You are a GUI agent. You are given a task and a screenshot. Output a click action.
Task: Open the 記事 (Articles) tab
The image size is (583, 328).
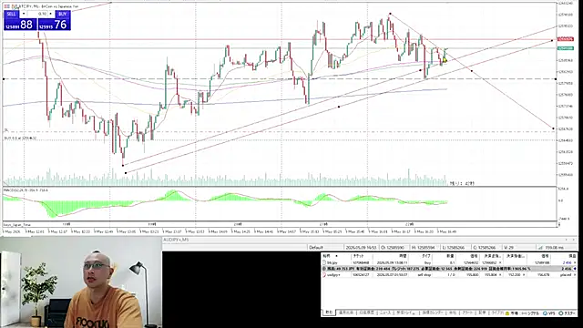[x=482, y=313]
